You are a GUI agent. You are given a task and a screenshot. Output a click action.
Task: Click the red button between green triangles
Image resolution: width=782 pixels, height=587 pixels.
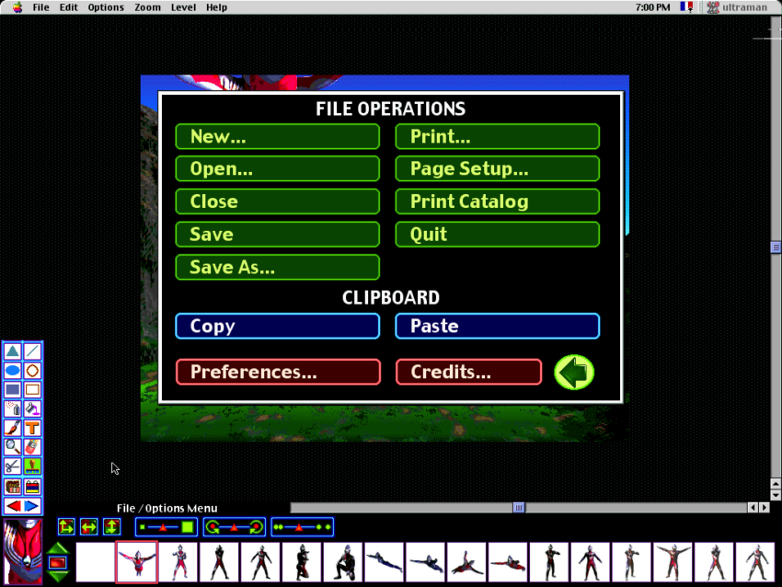coord(58,562)
